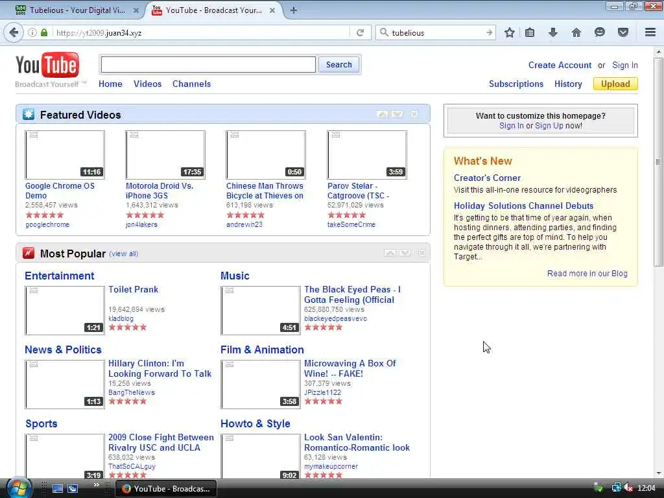This screenshot has height=498, width=664.
Task: Open Google Chrome OS Demo thumbnail
Action: 65,155
